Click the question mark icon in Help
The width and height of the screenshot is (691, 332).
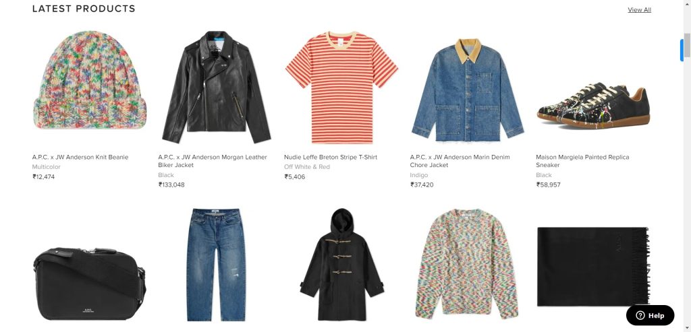point(640,315)
